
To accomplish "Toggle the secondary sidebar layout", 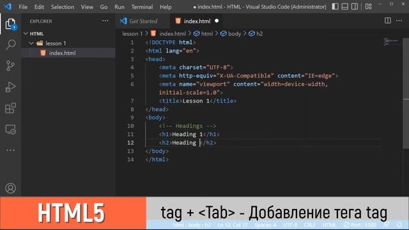I will [355, 6].
